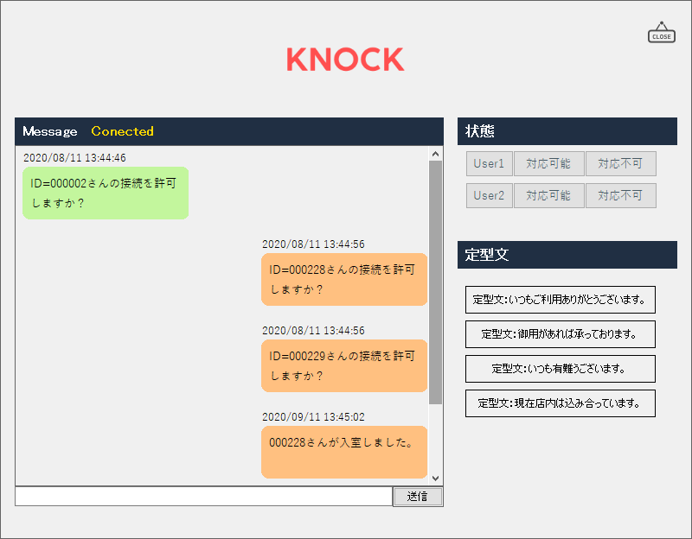Set User1 status to 対応不可
Image resolution: width=692 pixels, height=539 pixels.
coord(620,164)
